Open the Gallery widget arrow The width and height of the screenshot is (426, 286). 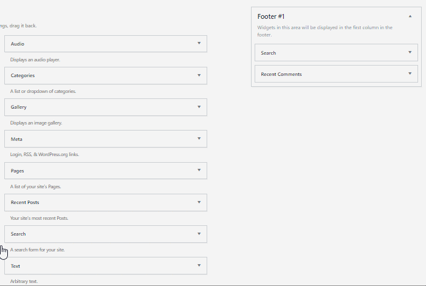[199, 107]
